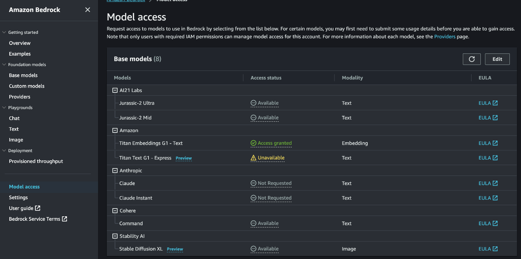Screen dimensions: 521x259
Task: Open sidebar Providers page
Action: pos(20,97)
